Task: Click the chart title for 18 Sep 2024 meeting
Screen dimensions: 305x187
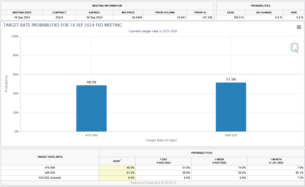Action: [62, 25]
